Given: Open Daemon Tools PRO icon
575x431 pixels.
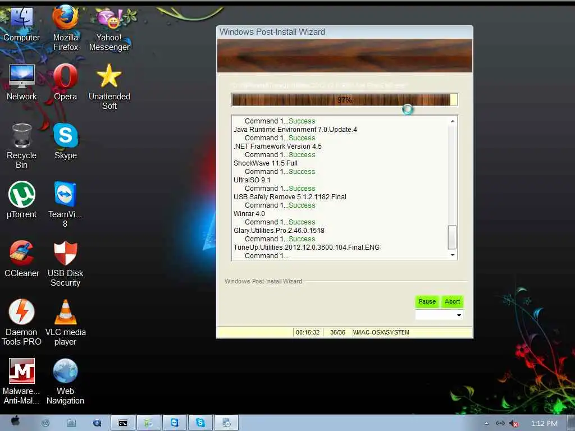Looking at the screenshot, I should point(22,323).
